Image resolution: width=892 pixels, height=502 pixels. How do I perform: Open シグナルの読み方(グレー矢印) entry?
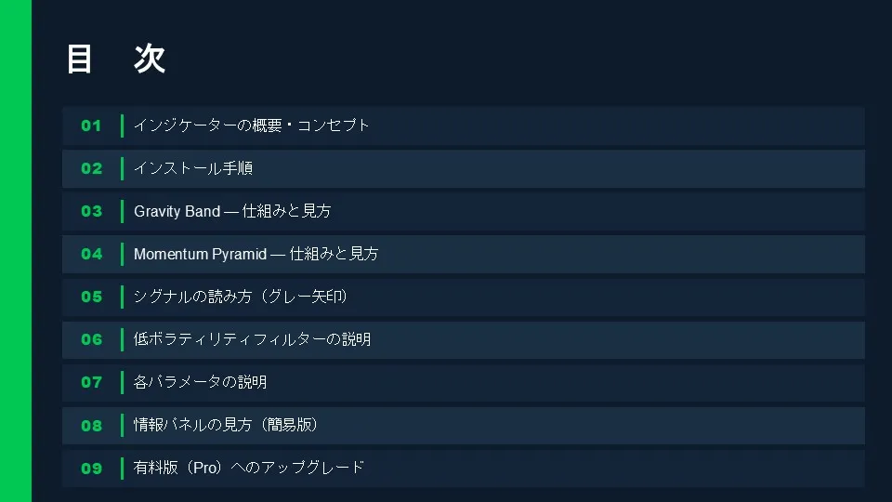pos(241,297)
